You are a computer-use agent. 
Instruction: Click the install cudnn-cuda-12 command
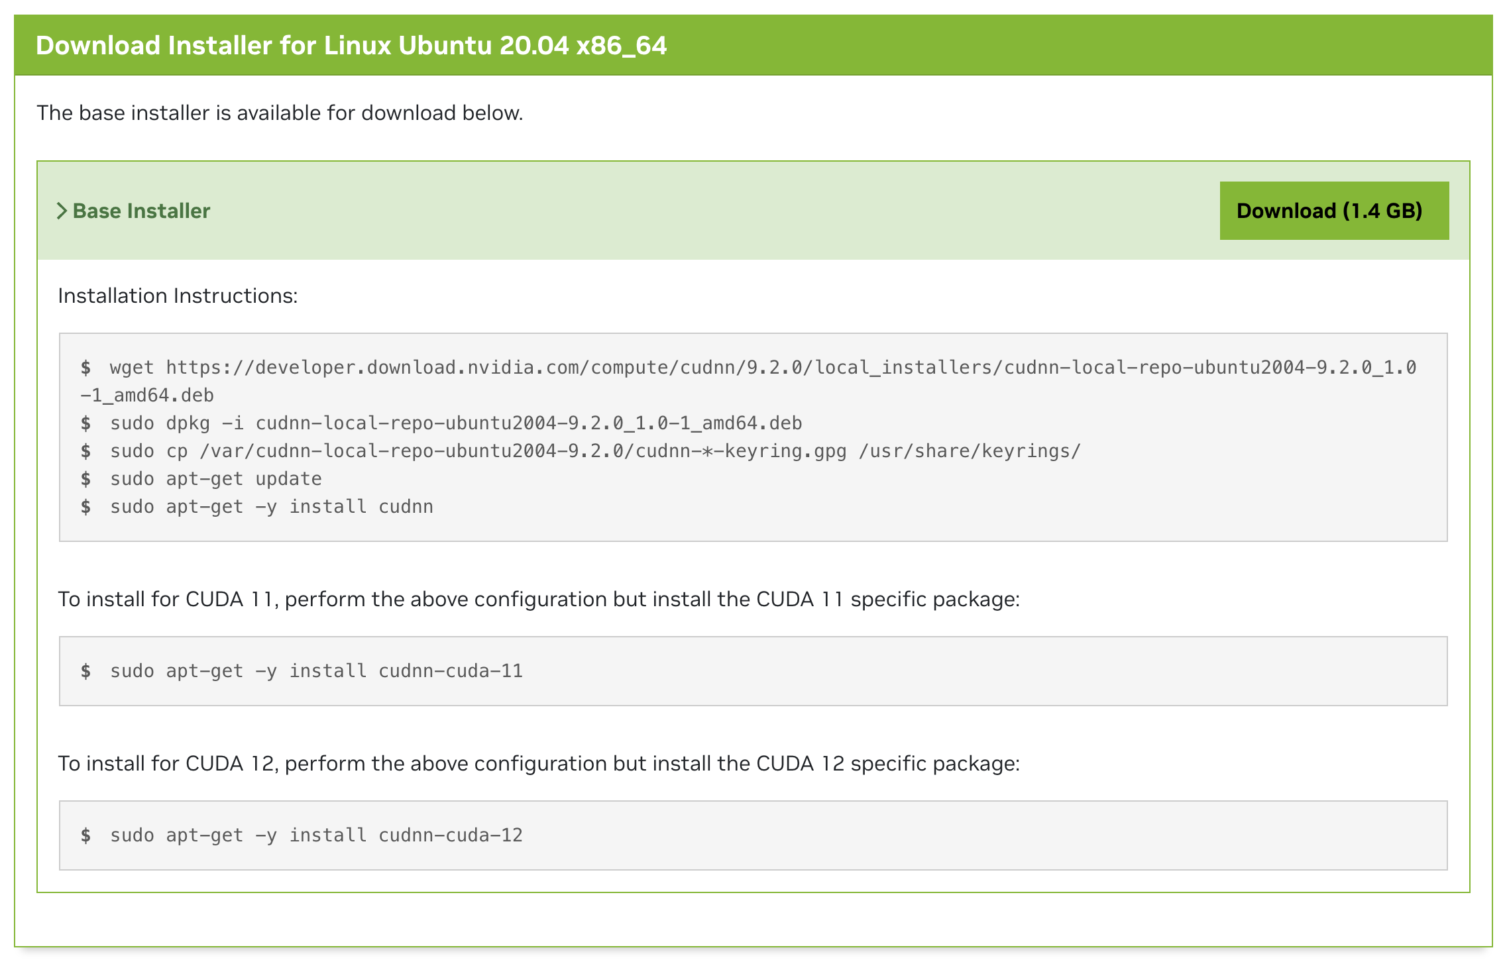(302, 835)
